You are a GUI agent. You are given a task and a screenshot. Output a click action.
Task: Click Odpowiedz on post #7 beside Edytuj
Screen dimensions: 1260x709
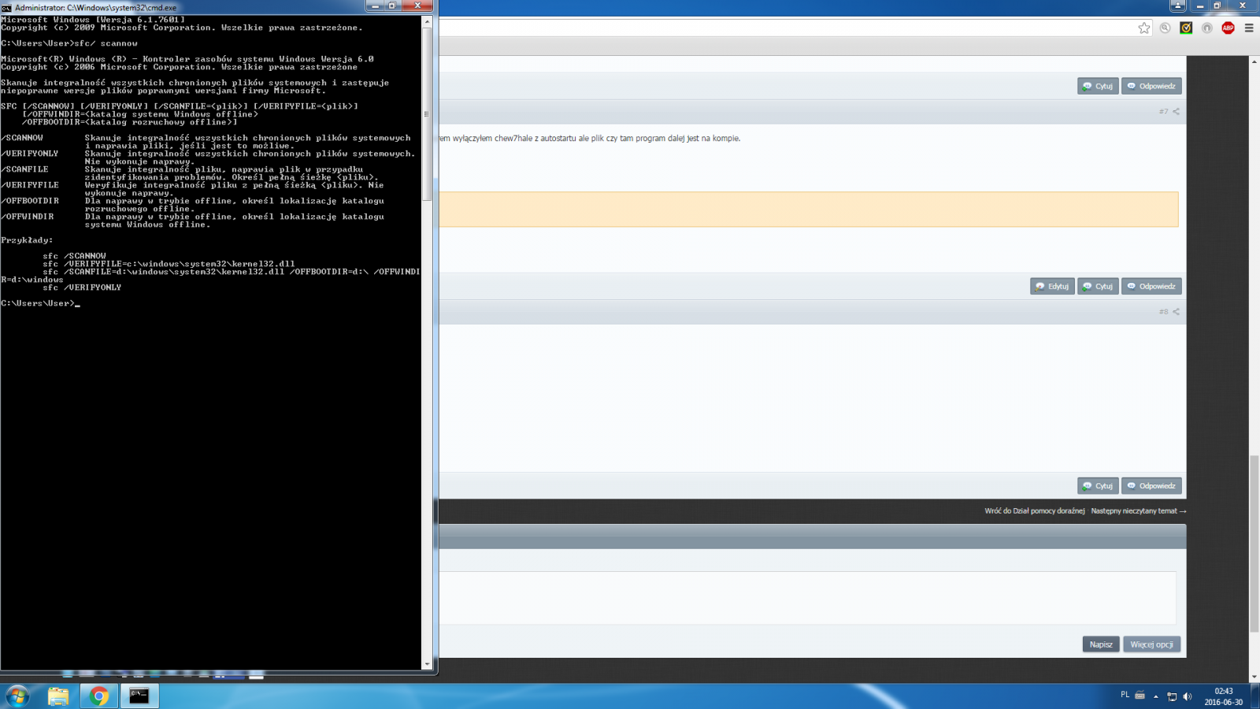pyautogui.click(x=1151, y=286)
